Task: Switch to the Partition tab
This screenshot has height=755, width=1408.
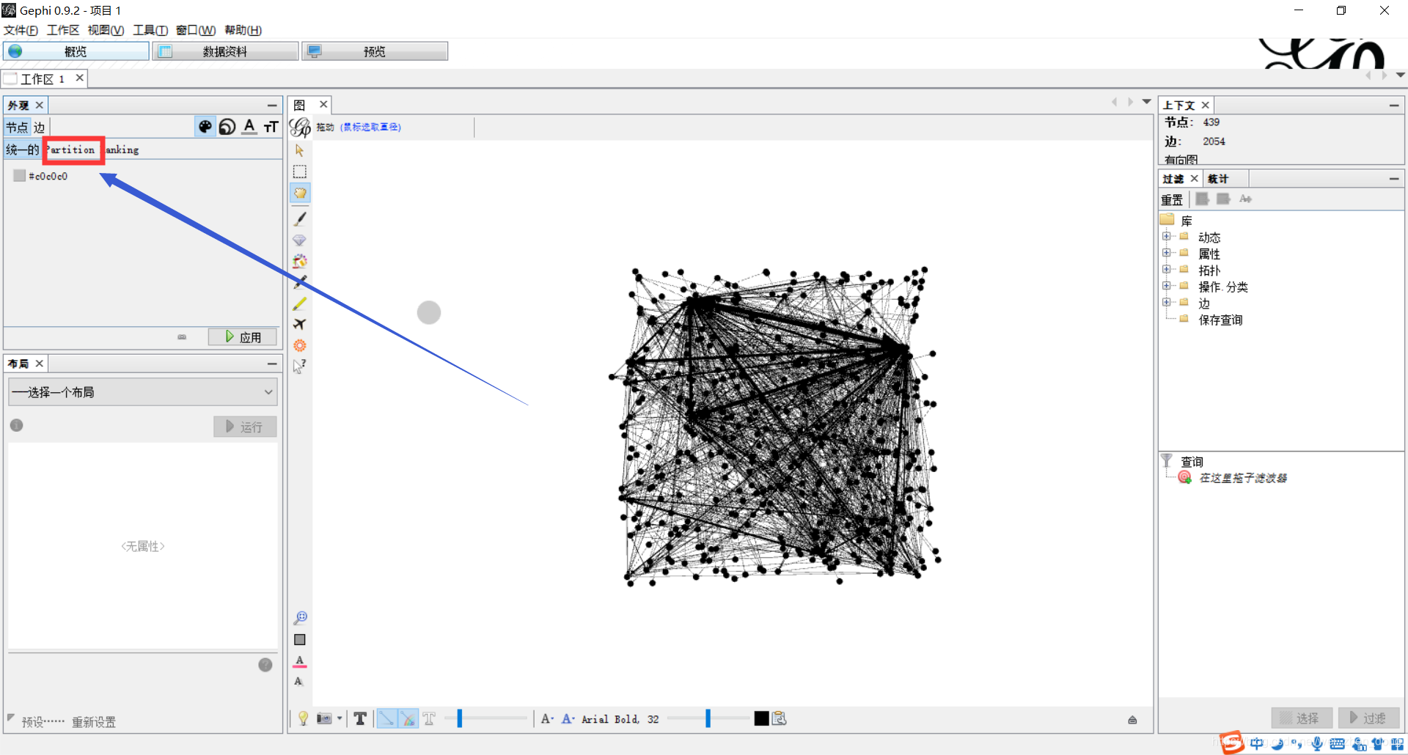Action: (72, 150)
